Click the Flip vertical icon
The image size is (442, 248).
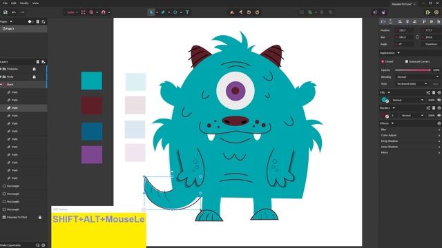pyautogui.click(x=232, y=12)
